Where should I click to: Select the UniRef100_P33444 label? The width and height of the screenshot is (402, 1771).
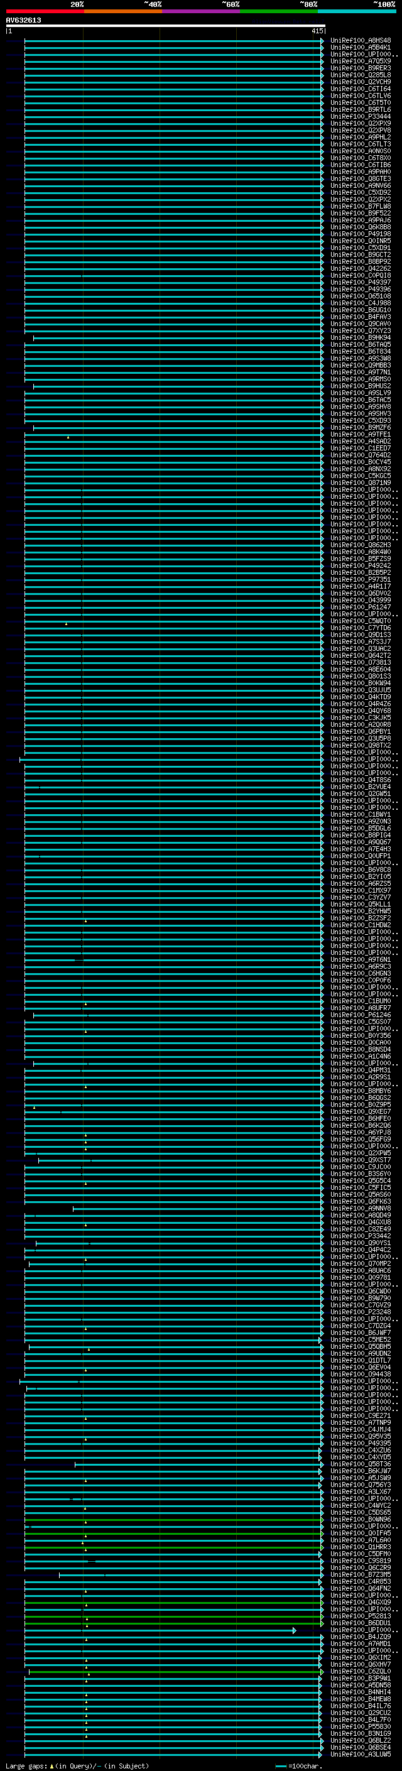pos(361,117)
